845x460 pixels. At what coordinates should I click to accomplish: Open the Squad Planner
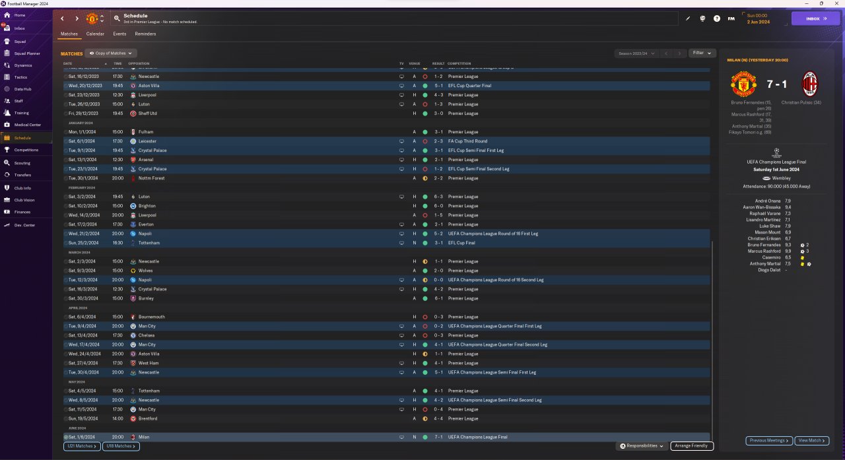click(26, 53)
